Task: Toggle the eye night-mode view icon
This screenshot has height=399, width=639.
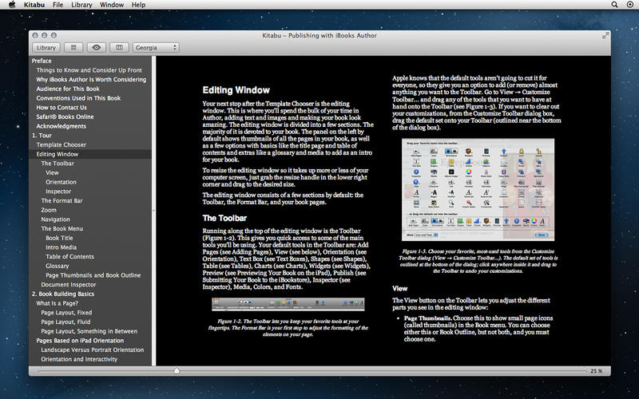Action: click(96, 48)
